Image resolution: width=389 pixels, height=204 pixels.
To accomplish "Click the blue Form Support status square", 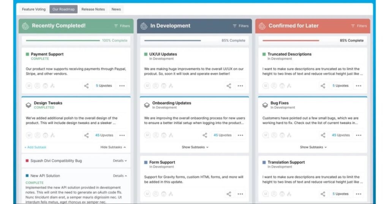I will (x=145, y=162).
